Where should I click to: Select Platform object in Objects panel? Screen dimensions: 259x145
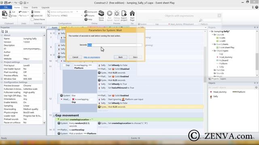(239, 92)
